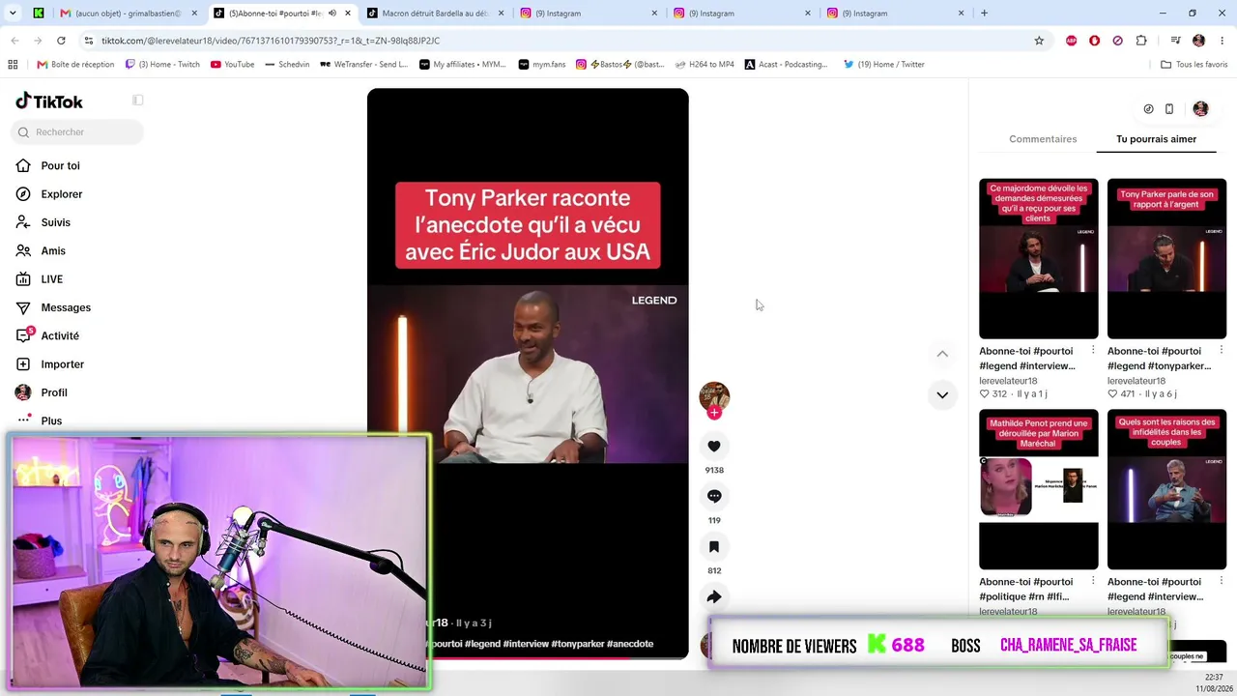
Task: Like the video with heart icon
Action: [x=714, y=446]
